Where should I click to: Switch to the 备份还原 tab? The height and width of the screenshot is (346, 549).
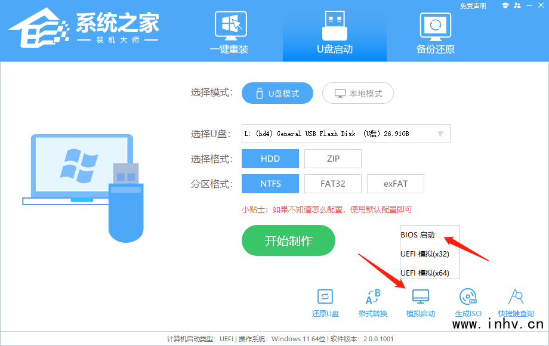[x=435, y=32]
